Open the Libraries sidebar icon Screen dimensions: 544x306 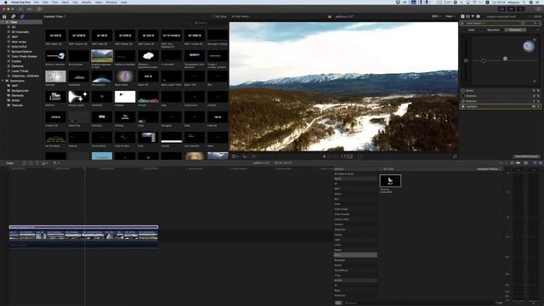(4, 16)
